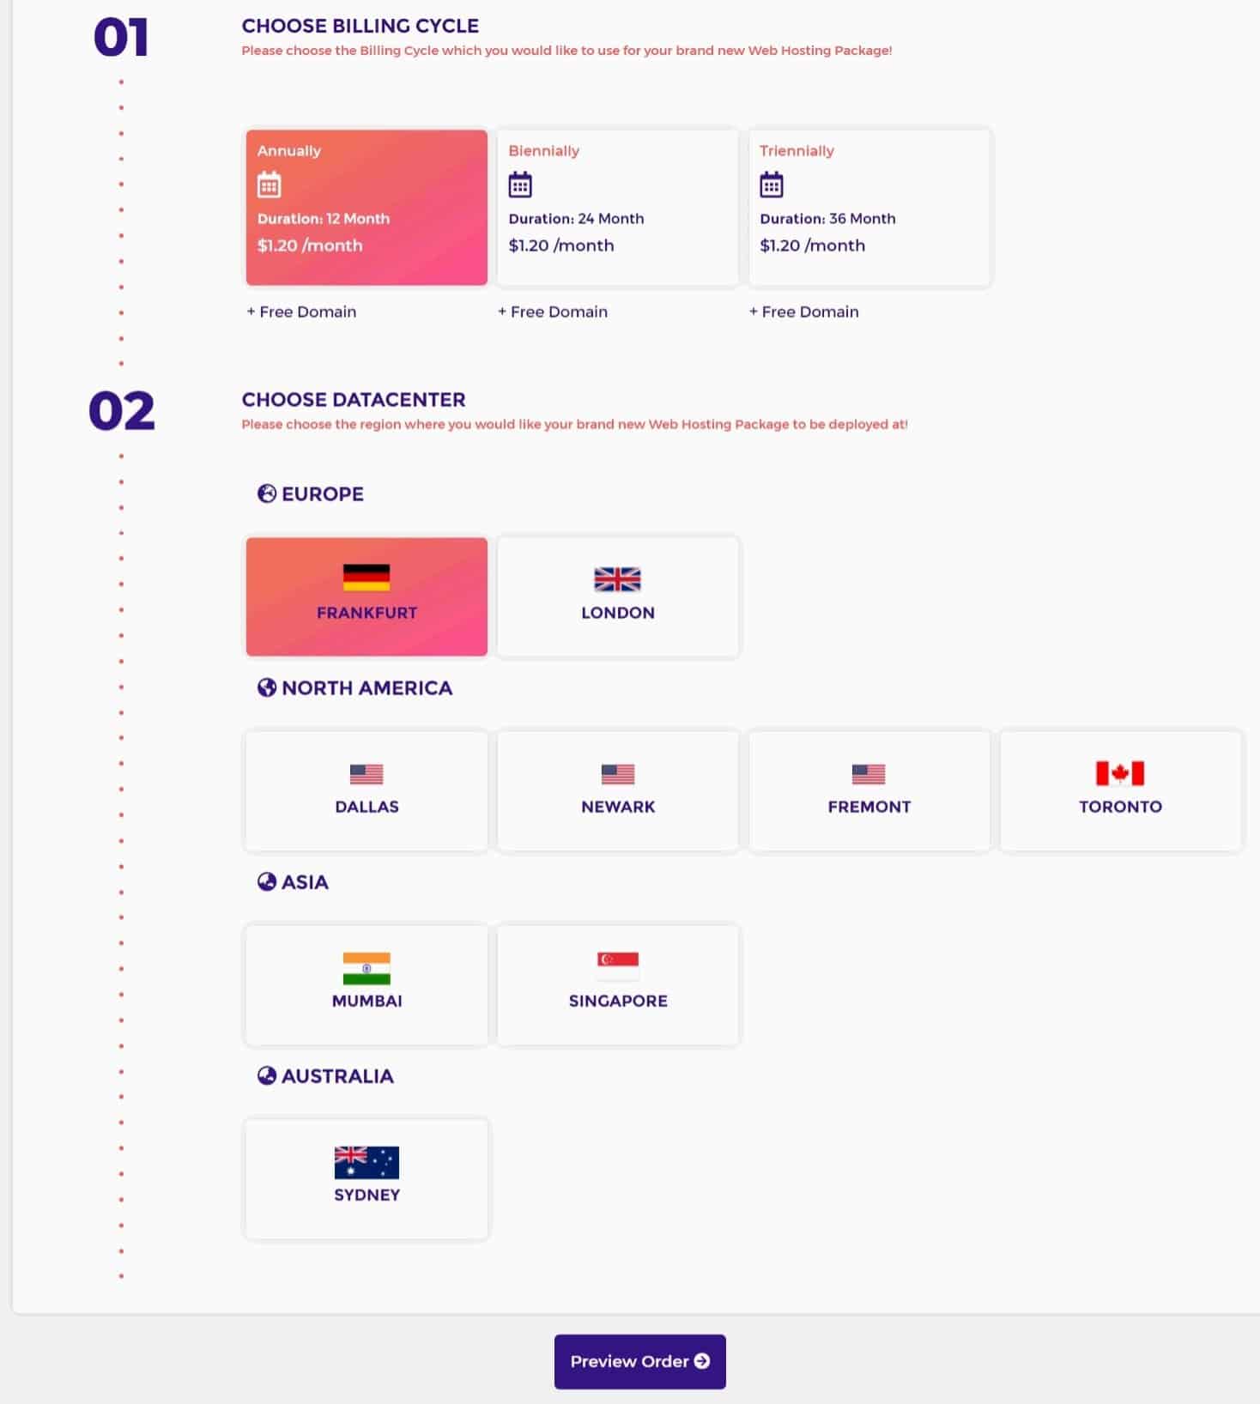Click the Preview Order button

point(640,1361)
